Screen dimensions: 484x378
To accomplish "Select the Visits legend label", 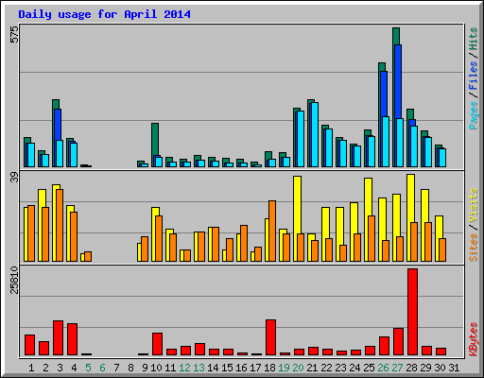I will (x=473, y=205).
